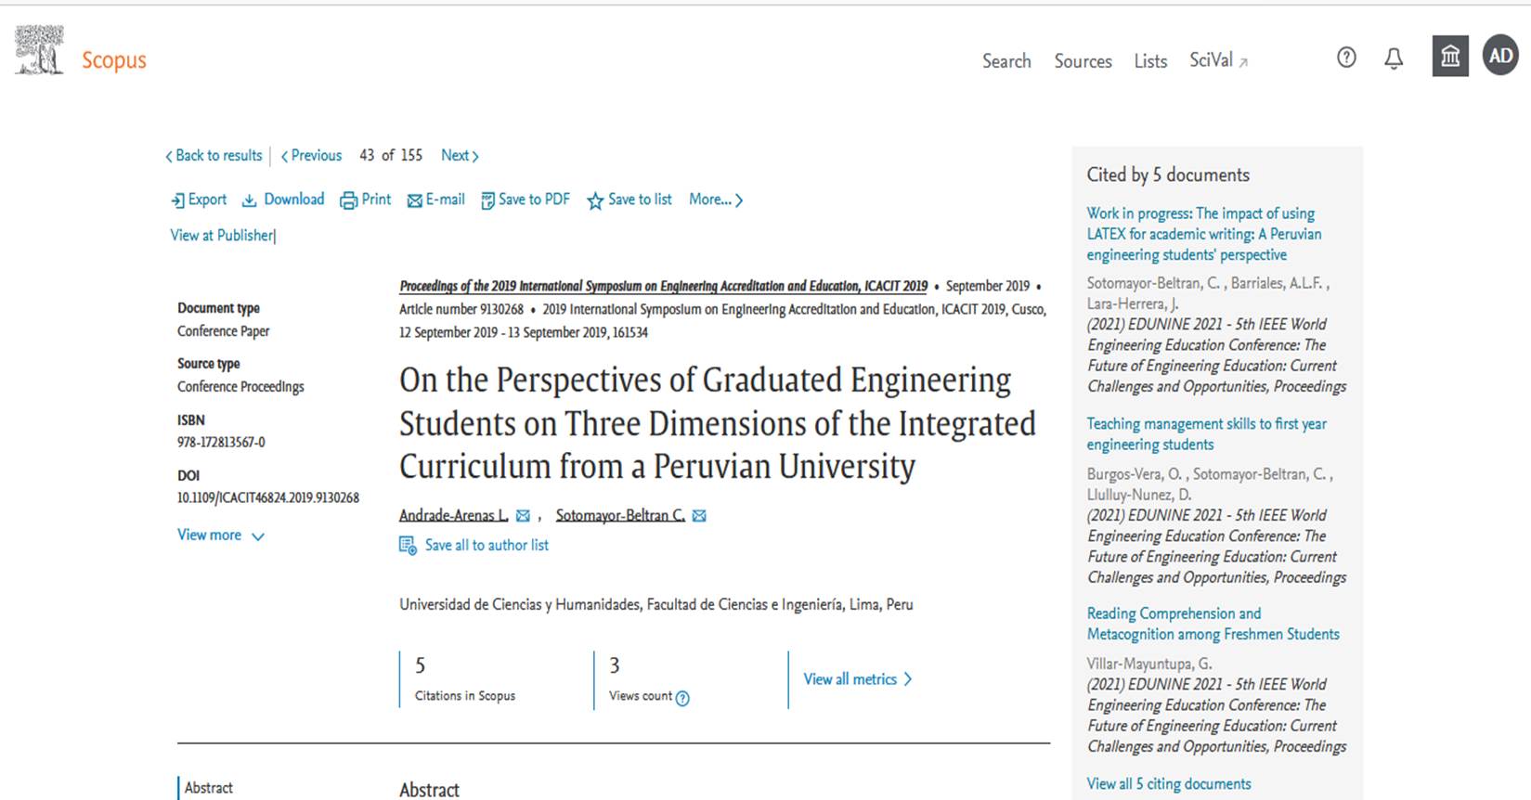The width and height of the screenshot is (1531, 800).
Task: Click the E-mail envelope icon
Action: tap(415, 201)
